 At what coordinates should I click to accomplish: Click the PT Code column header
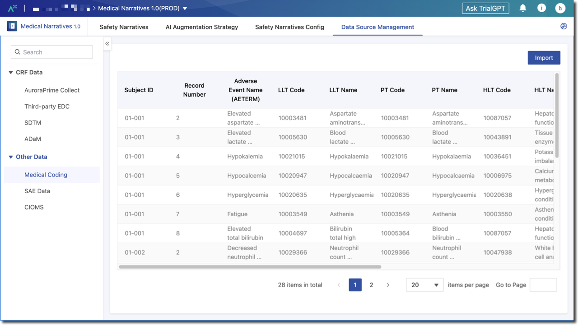tap(392, 90)
